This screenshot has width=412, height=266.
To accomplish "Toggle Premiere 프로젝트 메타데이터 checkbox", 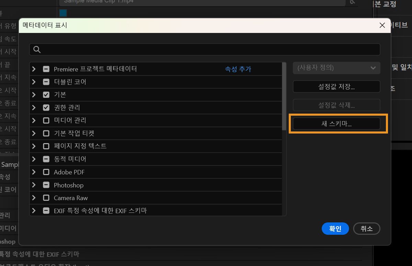I will coord(46,69).
